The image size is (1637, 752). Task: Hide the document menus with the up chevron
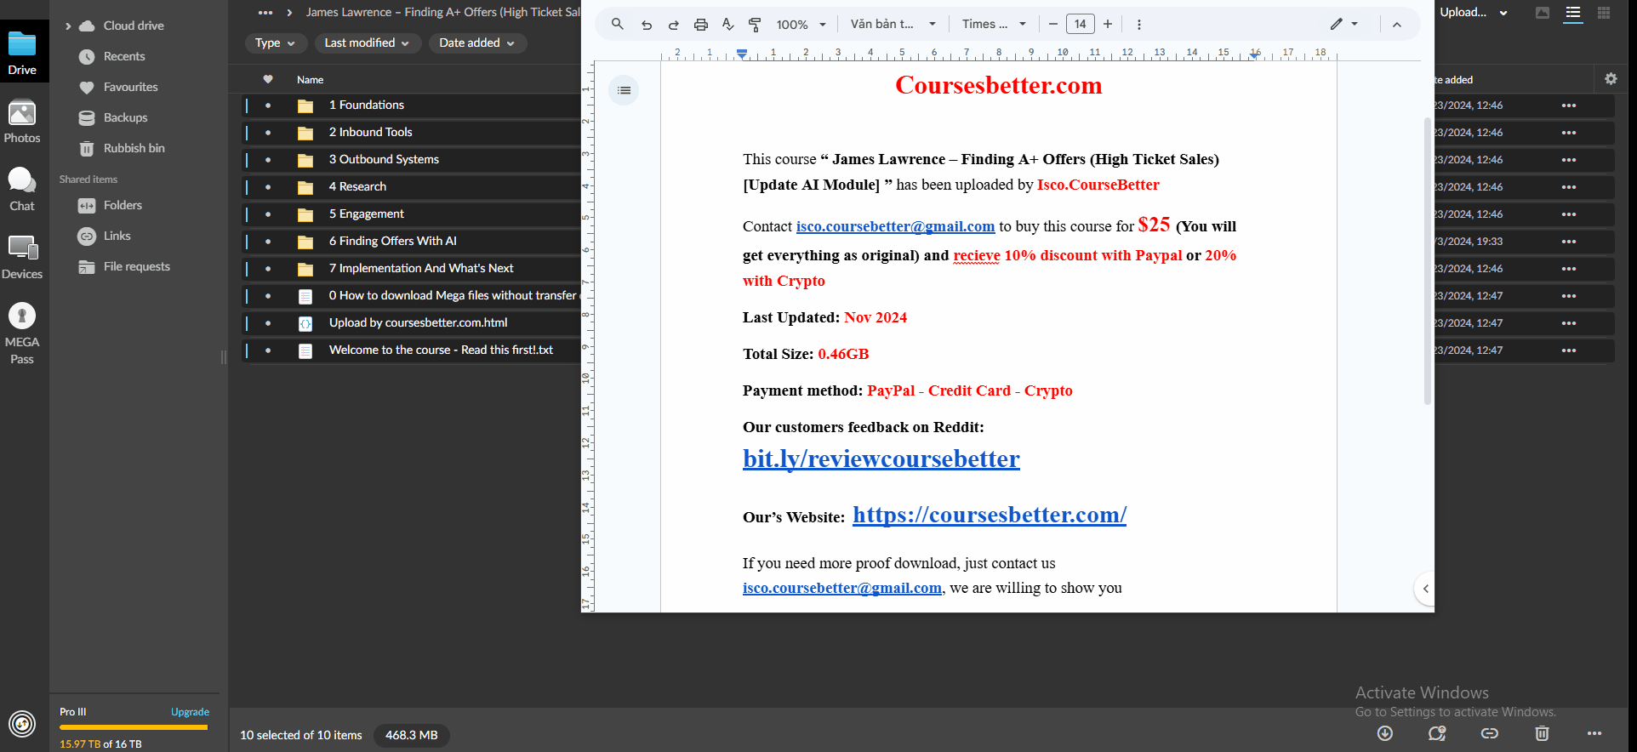click(x=1397, y=25)
